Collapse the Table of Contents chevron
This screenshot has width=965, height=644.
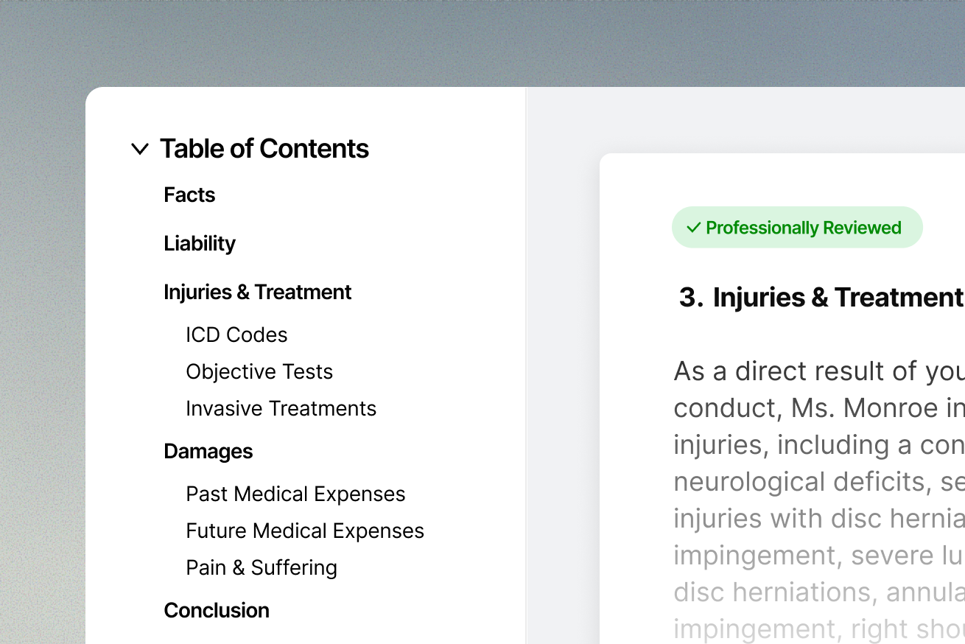(139, 149)
